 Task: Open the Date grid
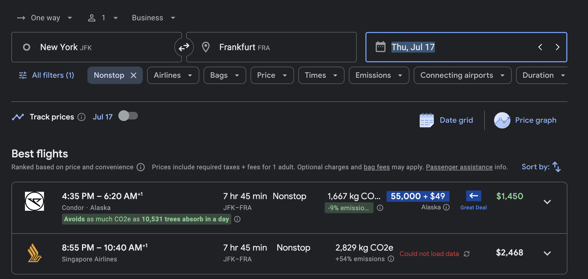(446, 120)
